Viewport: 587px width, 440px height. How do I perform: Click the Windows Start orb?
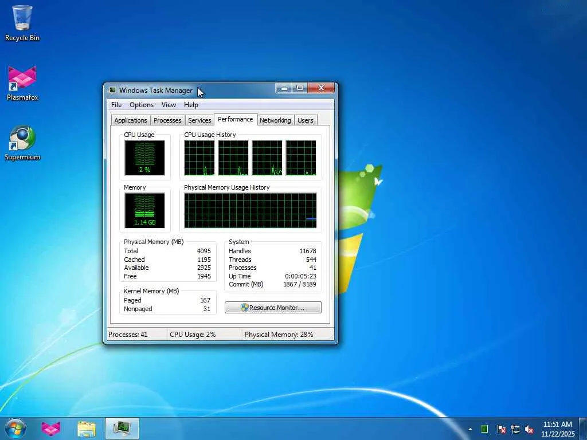pos(15,429)
